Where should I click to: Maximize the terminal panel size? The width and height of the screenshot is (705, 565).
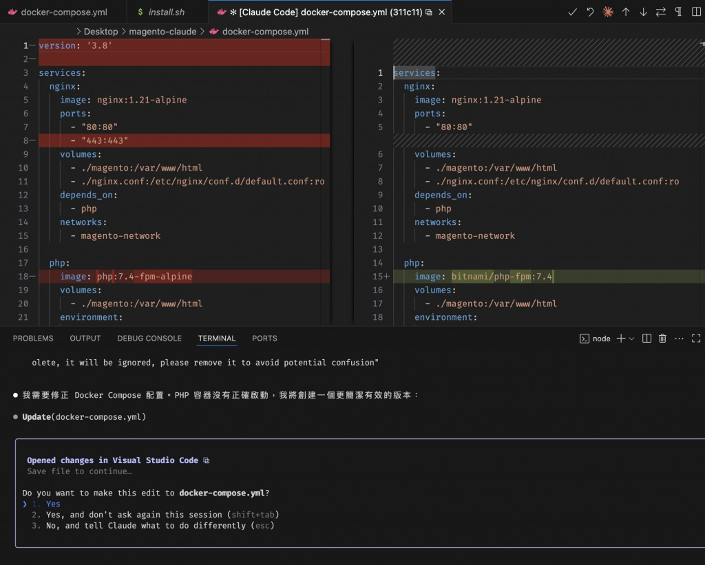[696, 339]
